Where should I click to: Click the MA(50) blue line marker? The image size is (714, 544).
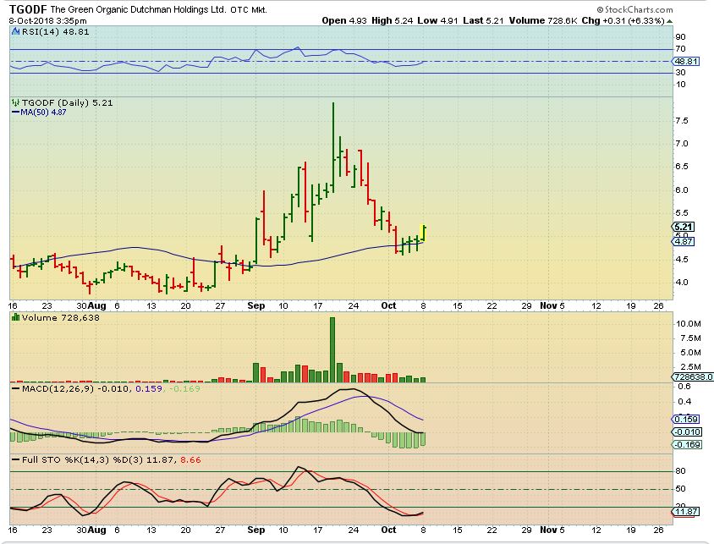pyautogui.click(x=14, y=112)
